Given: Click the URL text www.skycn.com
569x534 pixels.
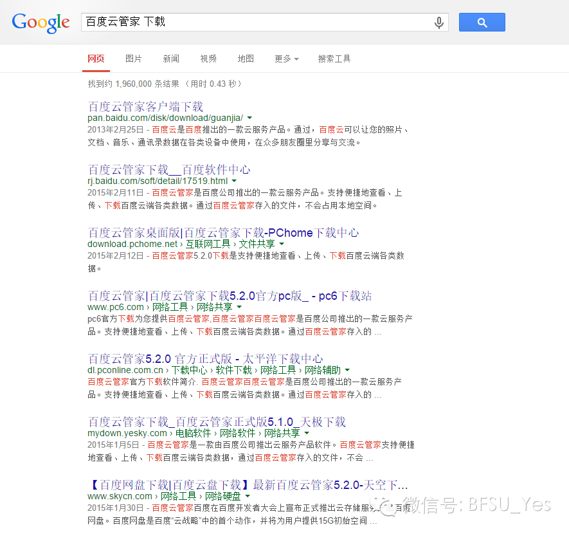Looking at the screenshot, I should click(120, 496).
